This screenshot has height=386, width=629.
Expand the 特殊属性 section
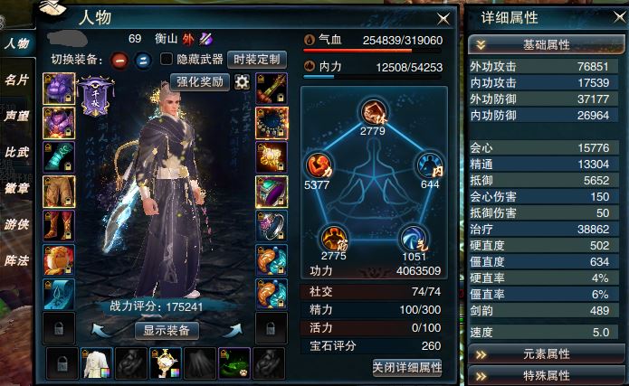click(x=547, y=376)
